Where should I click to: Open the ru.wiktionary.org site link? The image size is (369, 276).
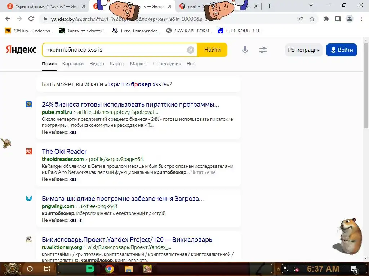coord(62,247)
